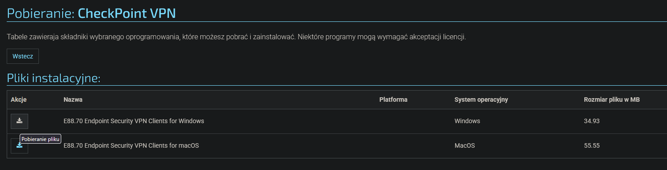Click the Platforma column header

[393, 100]
